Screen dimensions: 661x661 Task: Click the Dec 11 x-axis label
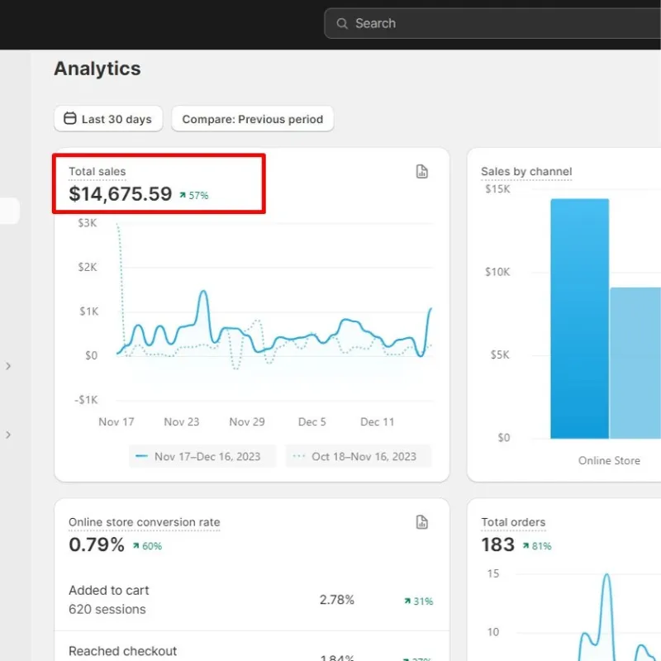(x=378, y=422)
